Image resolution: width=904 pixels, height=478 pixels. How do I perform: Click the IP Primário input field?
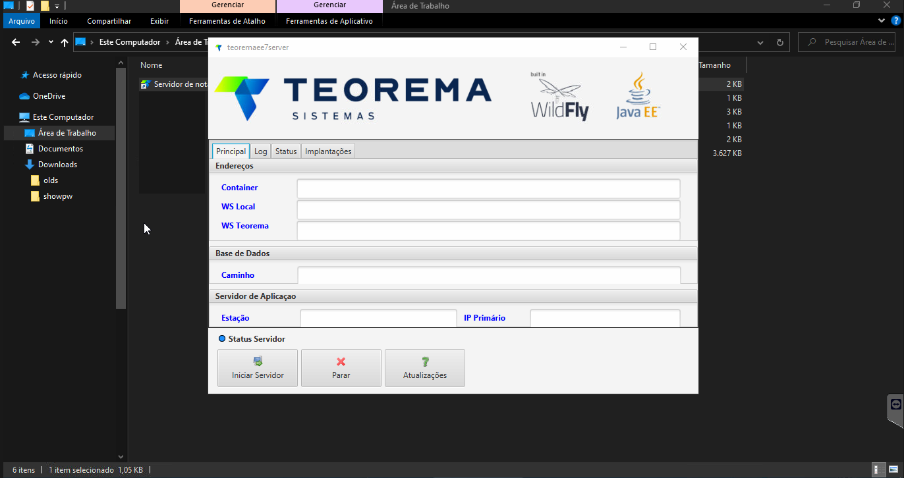point(605,318)
